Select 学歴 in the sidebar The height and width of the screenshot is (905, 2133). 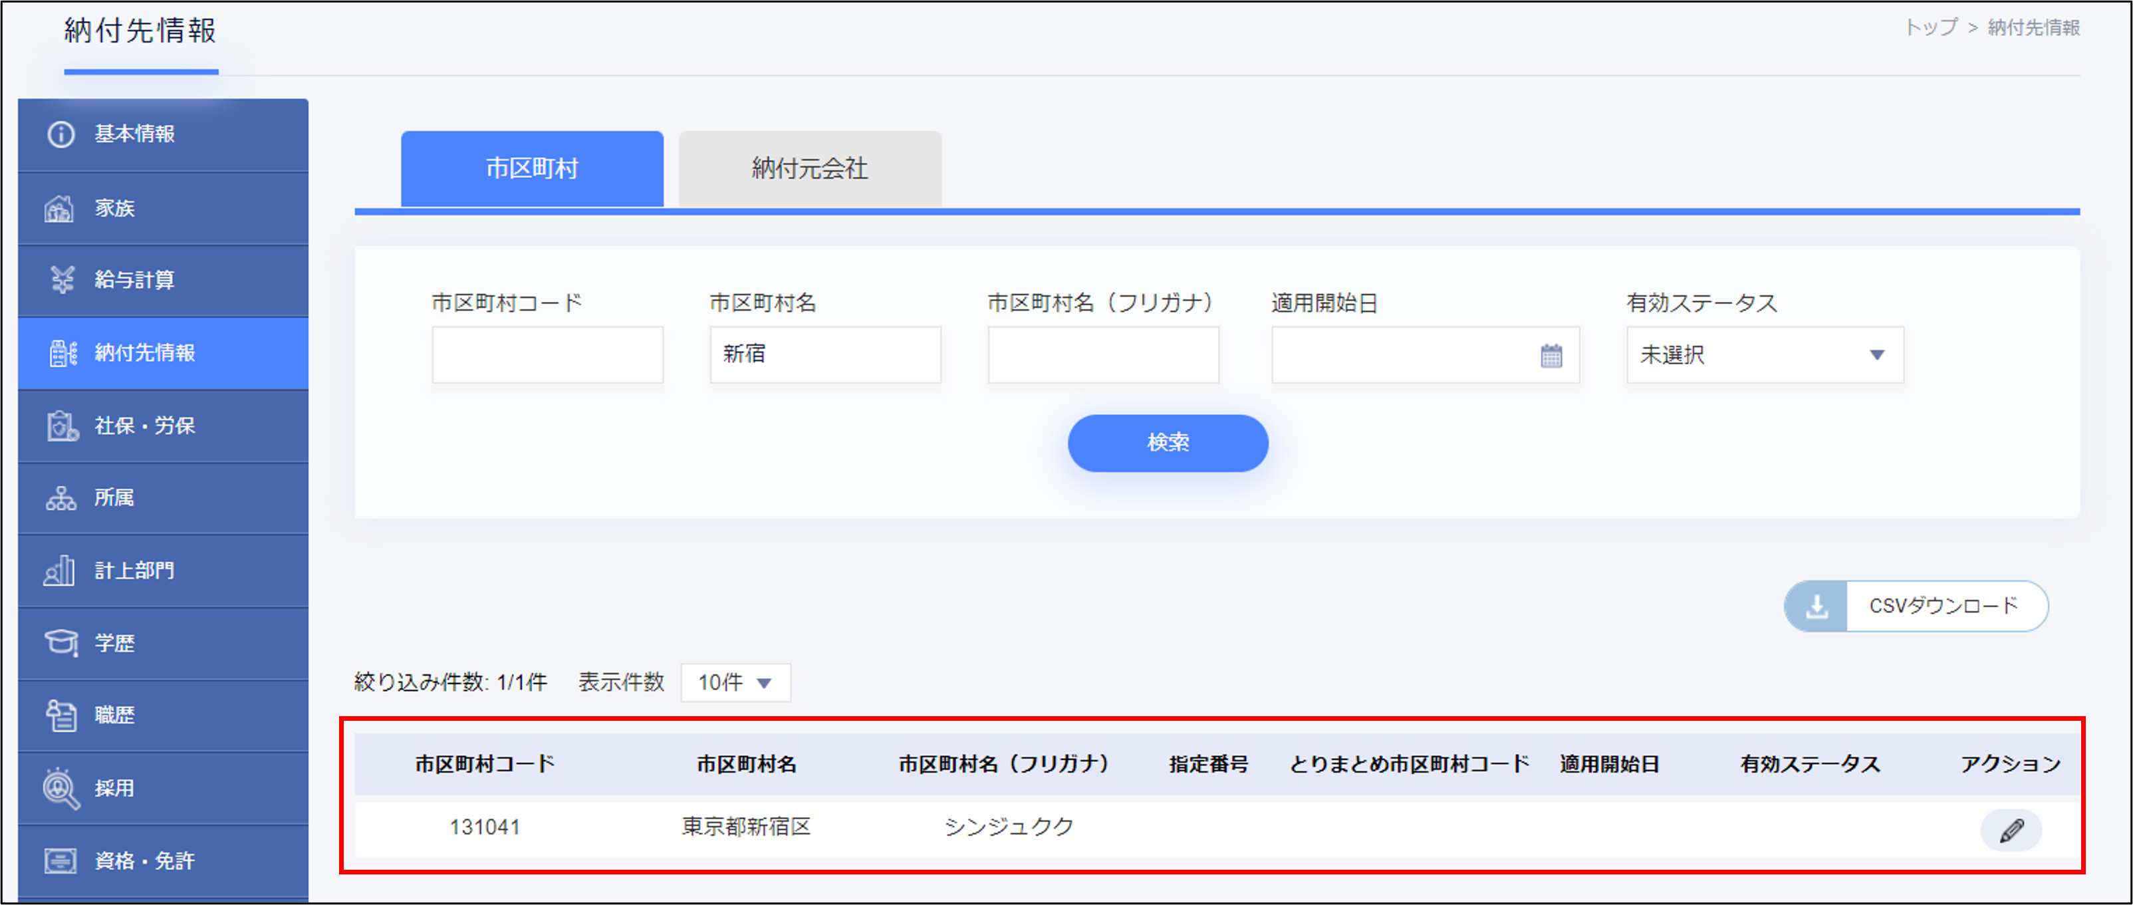(x=114, y=644)
